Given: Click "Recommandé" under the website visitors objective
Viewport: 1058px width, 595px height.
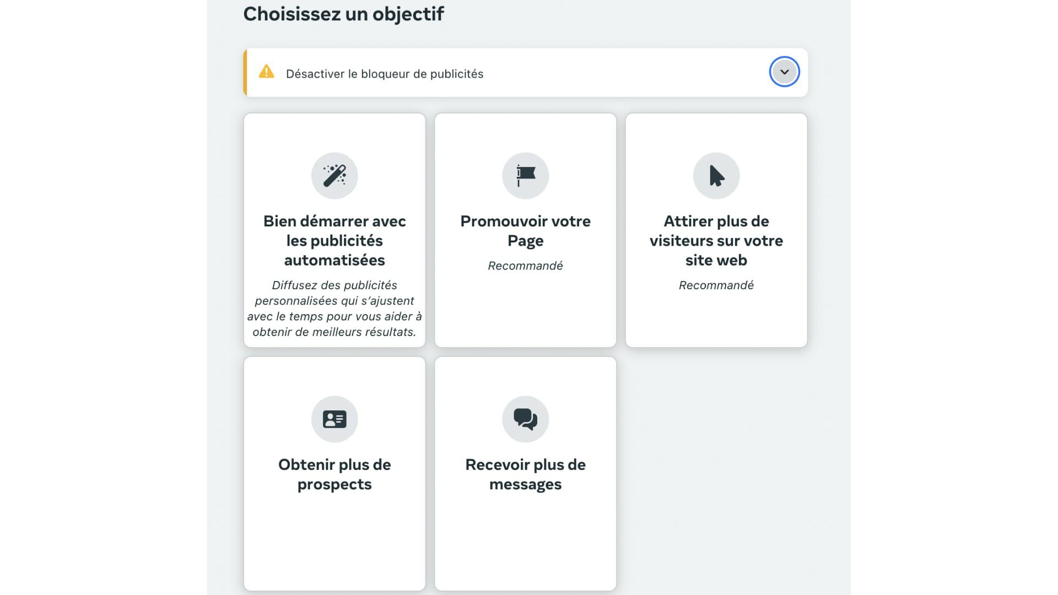Looking at the screenshot, I should 716,285.
